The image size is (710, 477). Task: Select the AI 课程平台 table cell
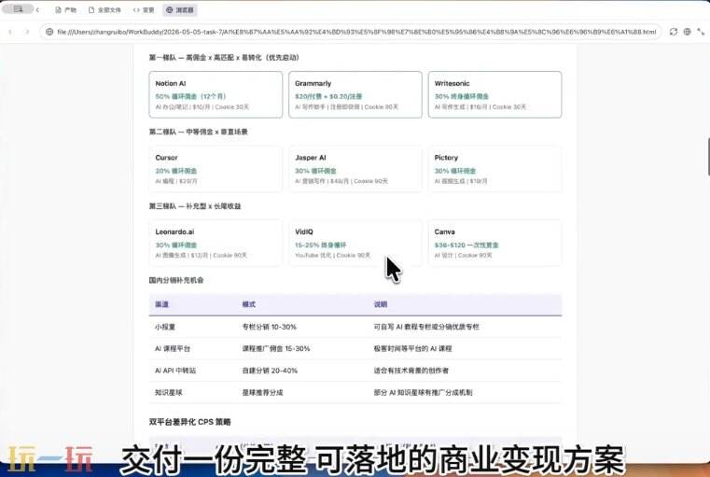click(x=173, y=348)
